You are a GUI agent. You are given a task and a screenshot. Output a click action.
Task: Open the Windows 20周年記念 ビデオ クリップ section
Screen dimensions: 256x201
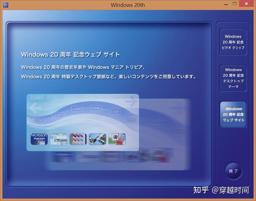(233, 41)
